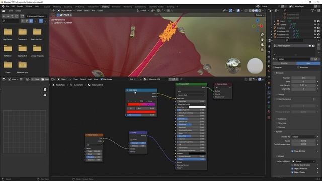Click the file browser refresh icon
This screenshot has height=181, width=322.
[17, 16]
